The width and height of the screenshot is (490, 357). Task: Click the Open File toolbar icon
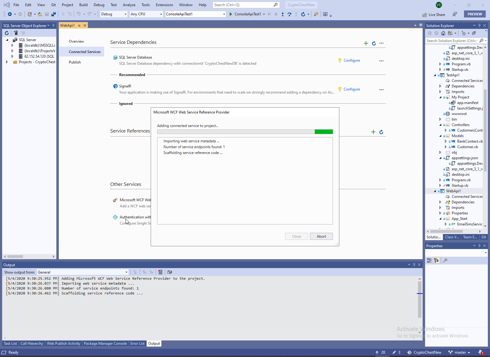[x=40, y=14]
